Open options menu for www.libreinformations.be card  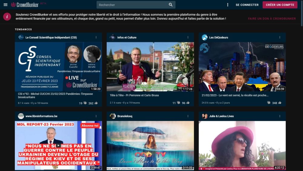point(96,116)
